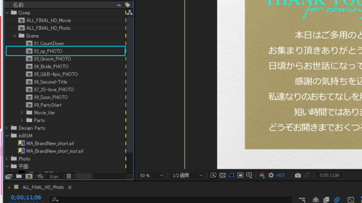This screenshot has height=203, width=362.
Task: Click the Scene folder icon
Action: [x=21, y=36]
